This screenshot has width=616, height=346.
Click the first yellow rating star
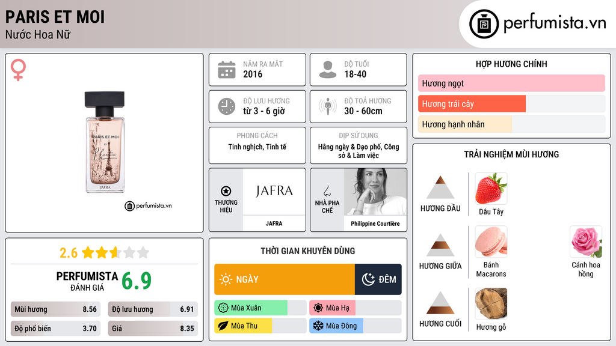tap(88, 252)
